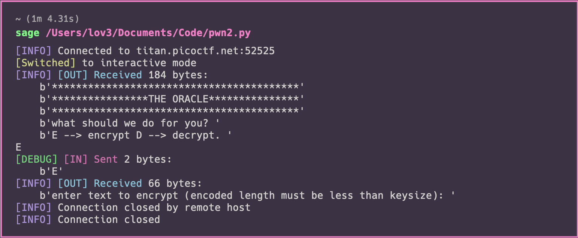Image resolution: width=578 pixels, height=238 pixels.
Task: Select the pwn2.py file path
Action: [x=148, y=33]
